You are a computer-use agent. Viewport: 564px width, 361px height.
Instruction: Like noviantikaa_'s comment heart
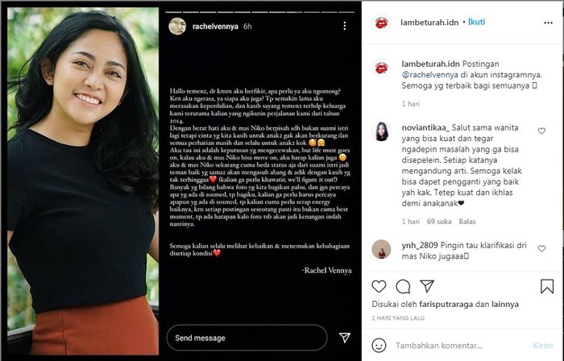point(541,131)
